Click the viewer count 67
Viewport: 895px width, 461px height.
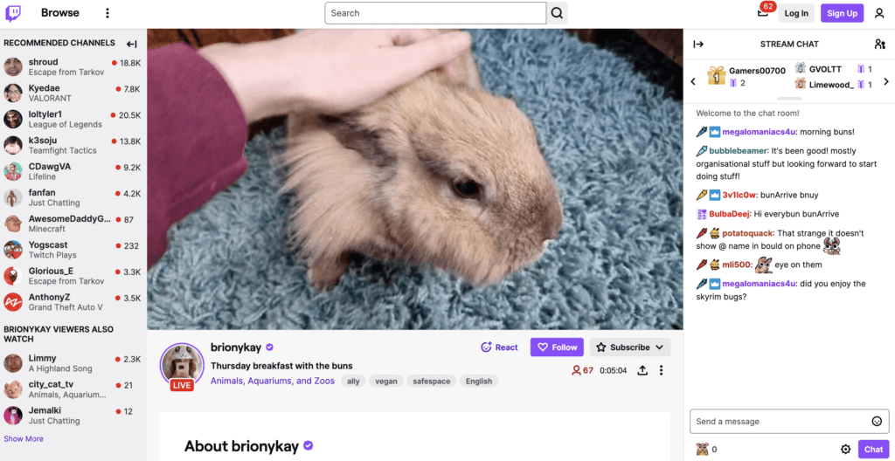582,370
